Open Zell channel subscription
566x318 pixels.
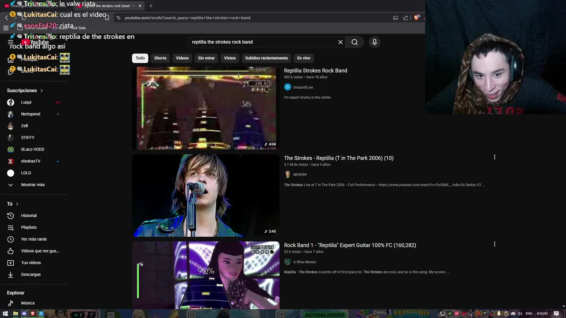pos(34,126)
